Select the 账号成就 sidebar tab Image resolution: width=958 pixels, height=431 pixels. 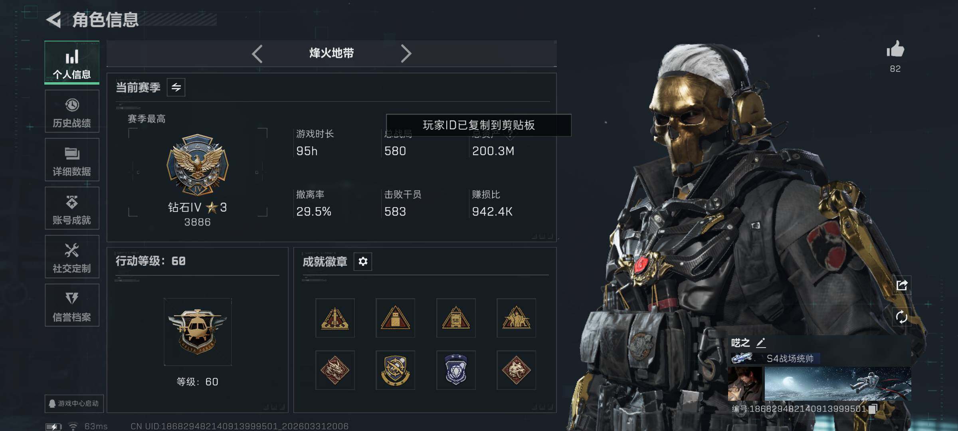[x=72, y=208]
